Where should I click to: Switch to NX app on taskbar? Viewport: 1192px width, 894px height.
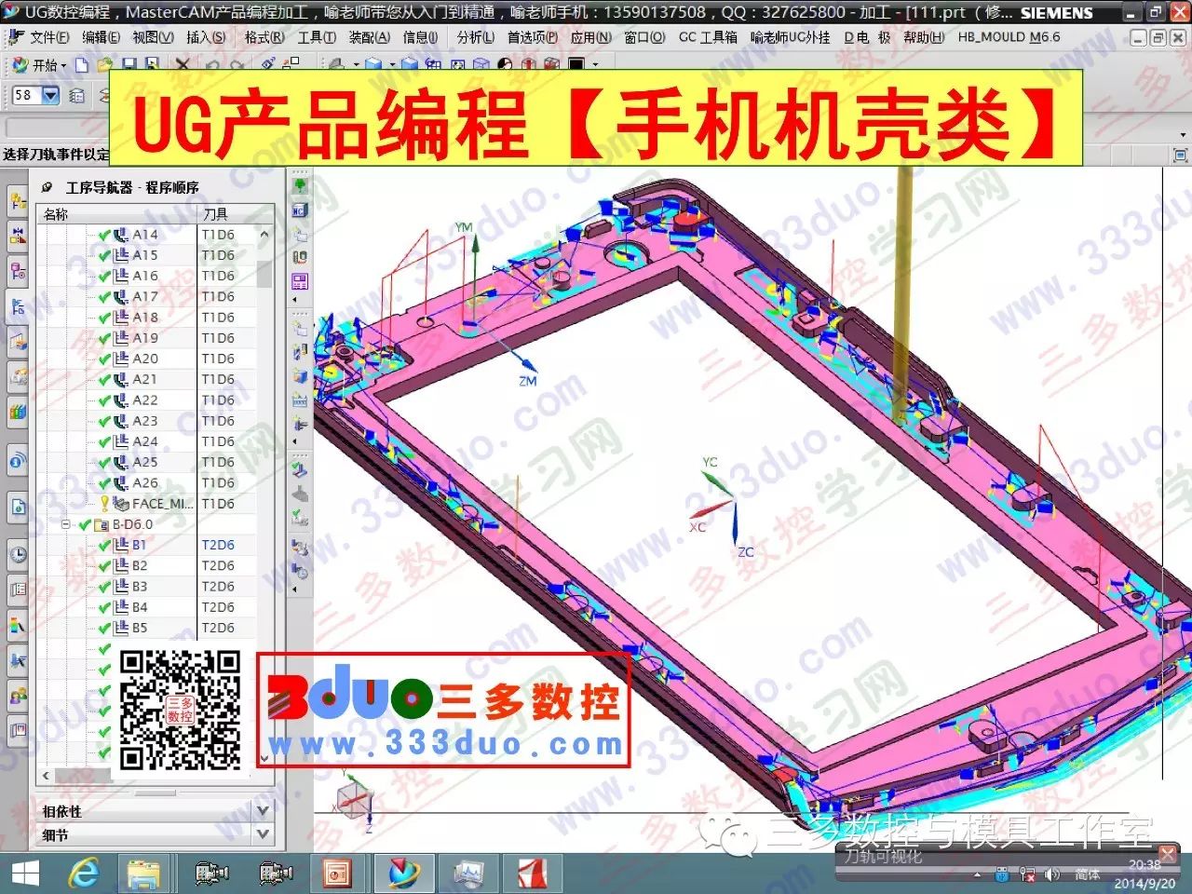pos(404,874)
